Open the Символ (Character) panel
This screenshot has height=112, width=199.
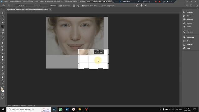(x=187, y=23)
